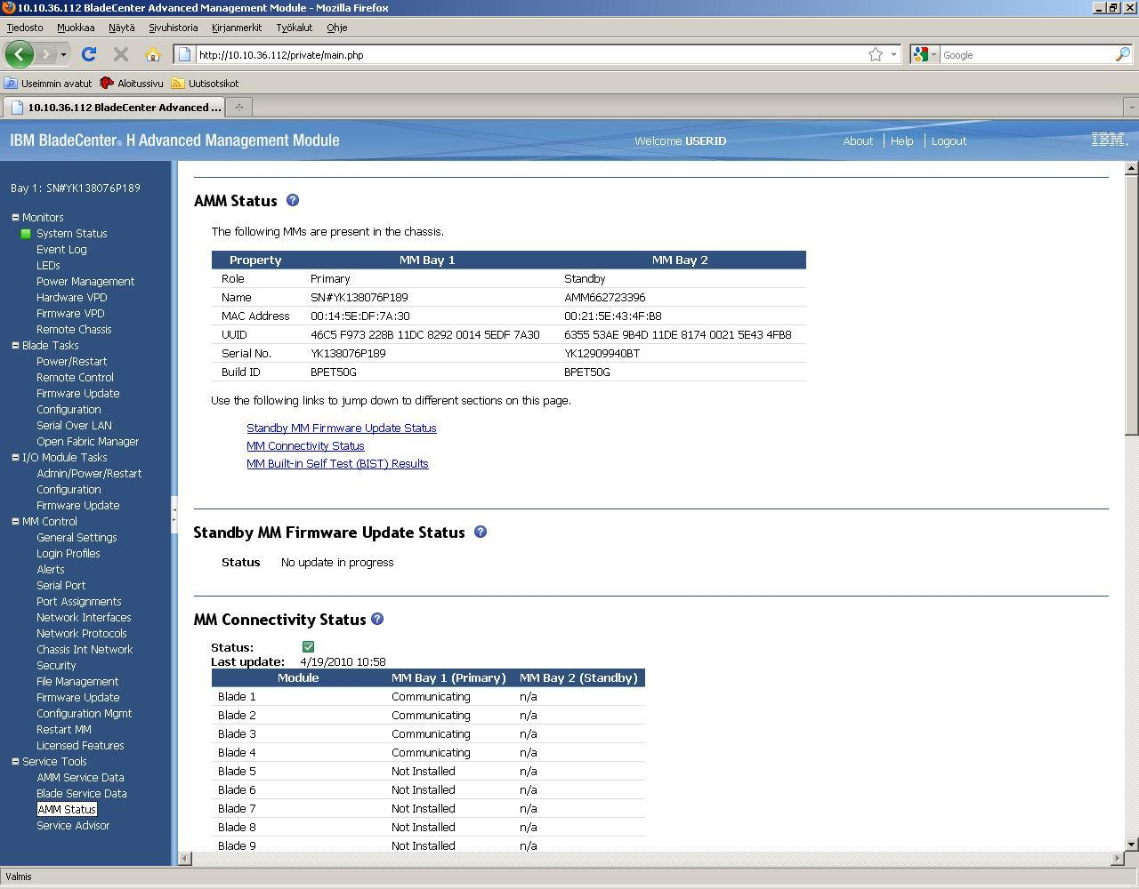1139x889 pixels.
Task: Click the browser Forward arrow button
Action: pyautogui.click(x=46, y=54)
